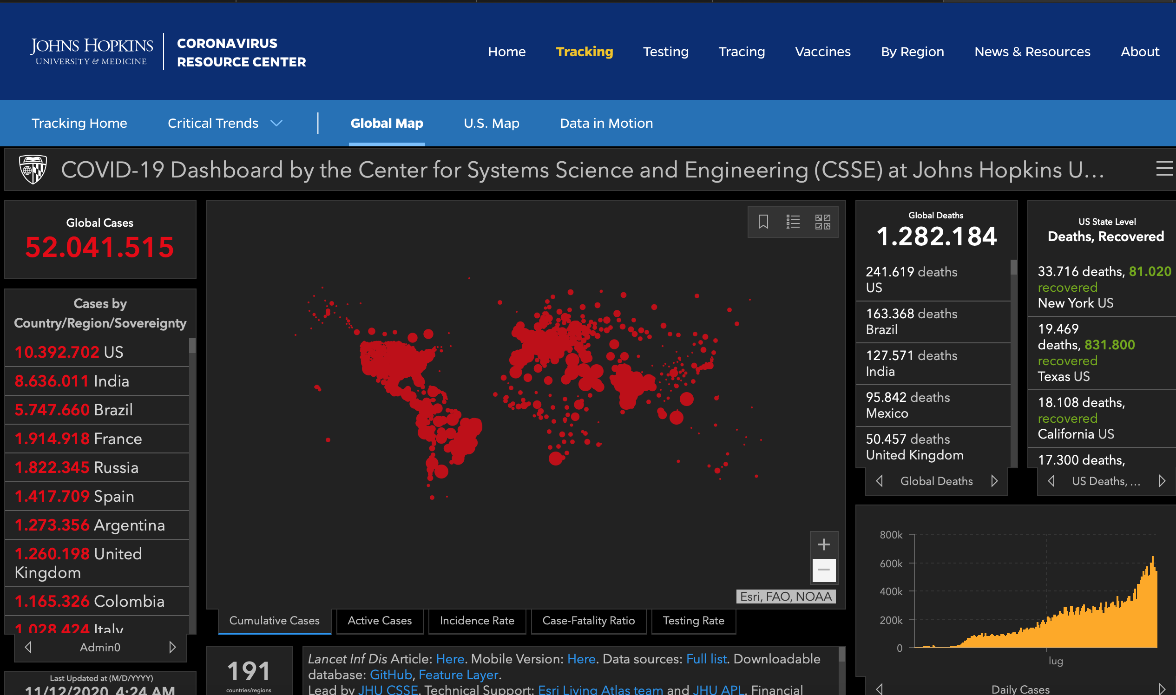Open the Tracking nav item
1176x695 pixels.
tap(584, 52)
